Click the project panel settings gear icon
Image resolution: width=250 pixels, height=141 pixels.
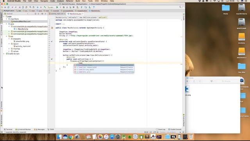pyautogui.click(x=42, y=14)
